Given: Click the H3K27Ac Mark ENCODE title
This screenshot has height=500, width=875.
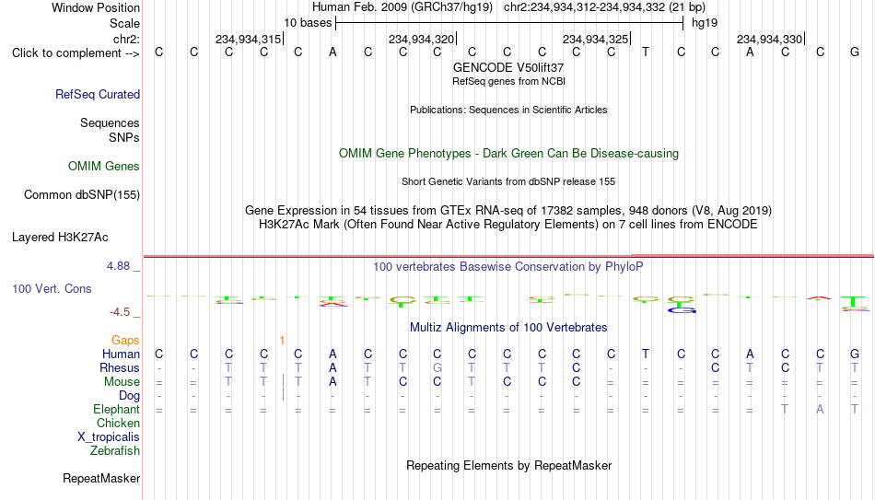Looking at the screenshot, I should click(x=508, y=225).
